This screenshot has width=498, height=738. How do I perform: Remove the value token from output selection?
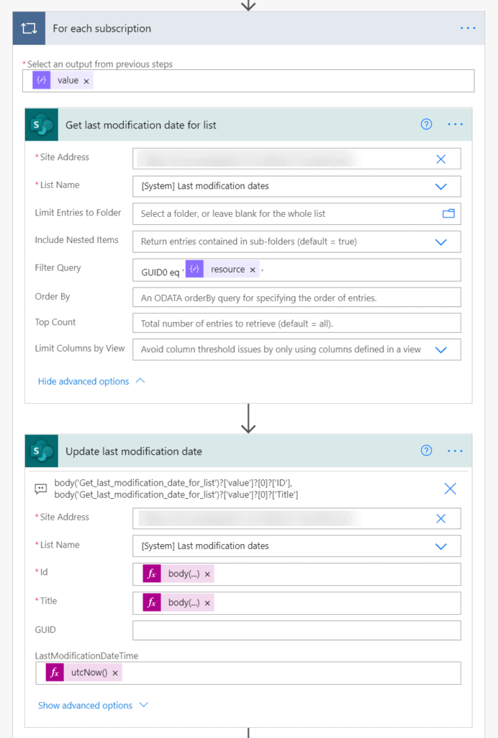click(86, 81)
